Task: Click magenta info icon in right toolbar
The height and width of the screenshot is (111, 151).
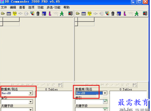Action: pyautogui.click(x=125, y=14)
